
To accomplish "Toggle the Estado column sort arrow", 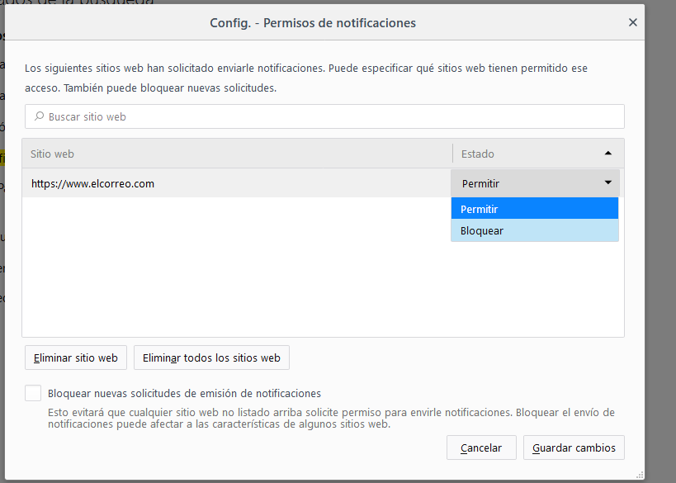I will [x=607, y=153].
